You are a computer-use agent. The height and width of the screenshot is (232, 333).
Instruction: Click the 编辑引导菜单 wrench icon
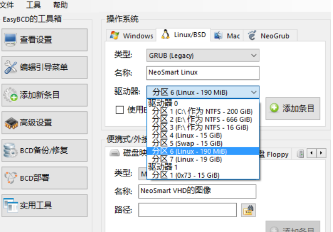click(10, 67)
